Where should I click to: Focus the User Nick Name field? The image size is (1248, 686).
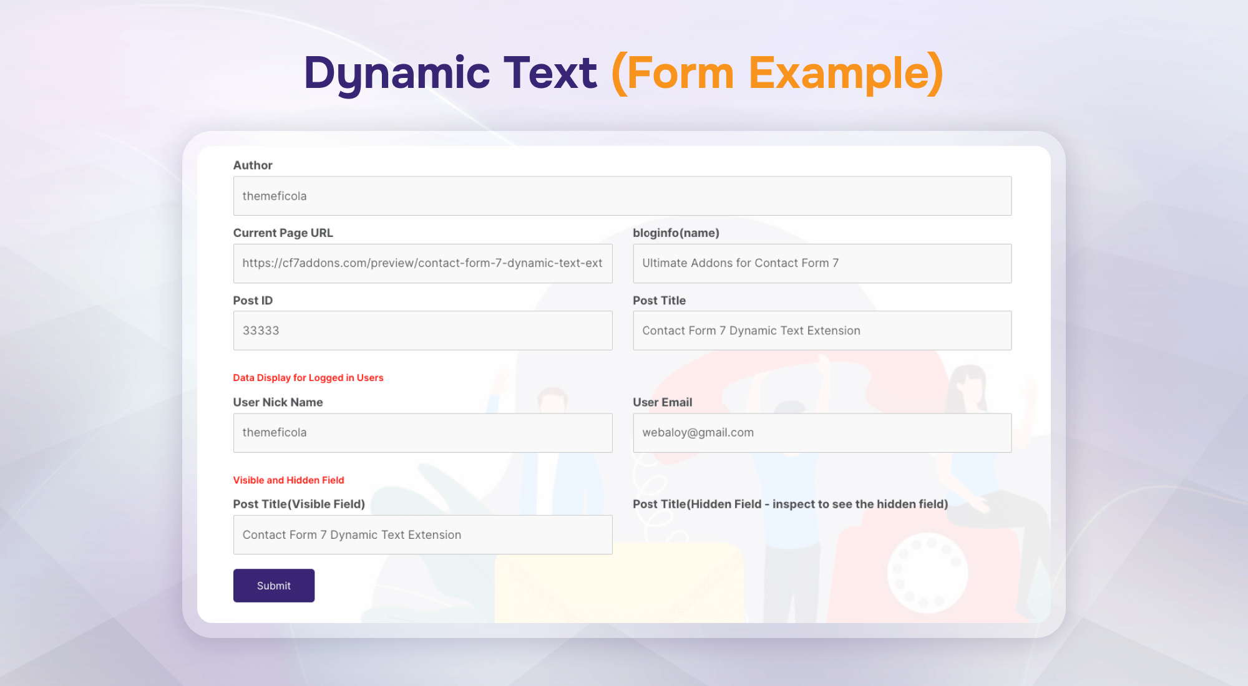click(422, 433)
